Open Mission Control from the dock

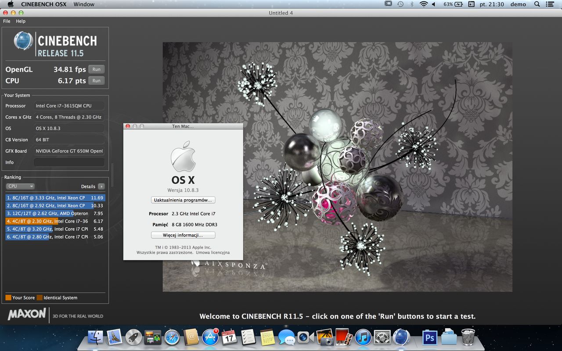click(153, 337)
